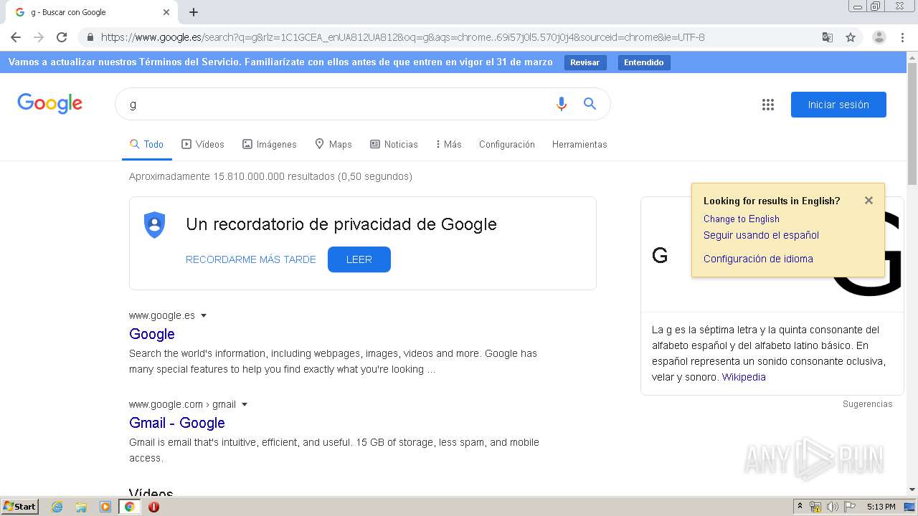Click RECORDARME MÁS TARDE
The image size is (918, 516).
click(x=251, y=259)
